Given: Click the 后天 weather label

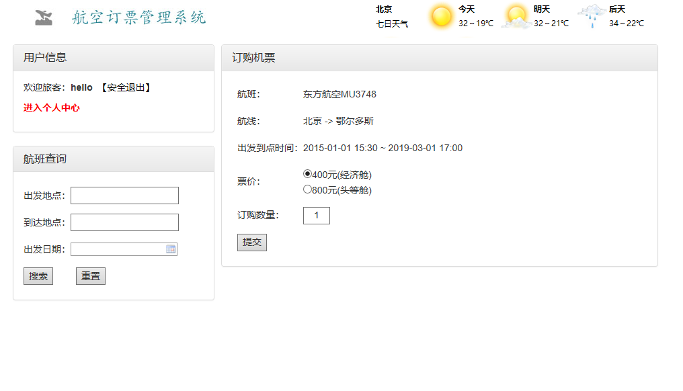Looking at the screenshot, I should pos(617,9).
